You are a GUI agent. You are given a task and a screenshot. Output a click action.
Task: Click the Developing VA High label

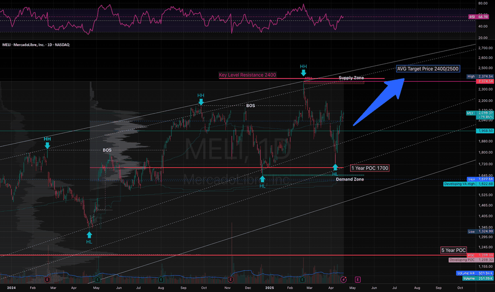click(468, 184)
